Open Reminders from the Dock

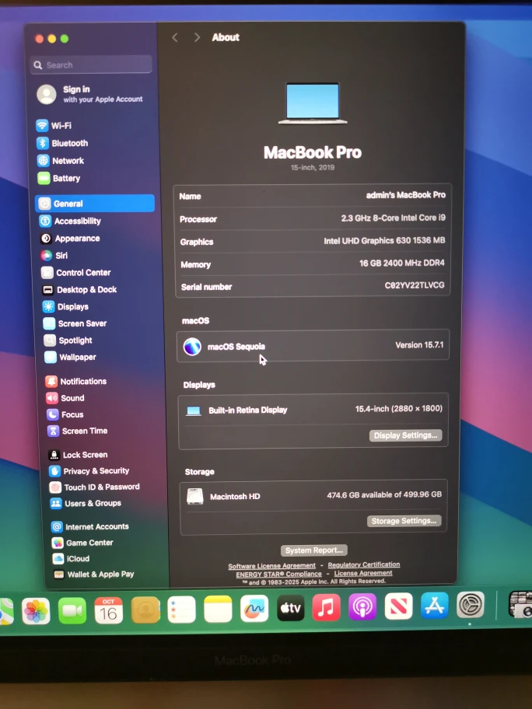tap(181, 609)
